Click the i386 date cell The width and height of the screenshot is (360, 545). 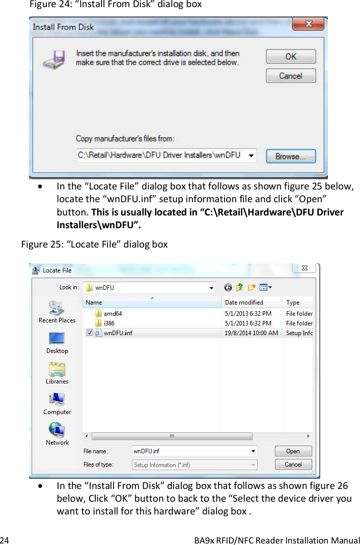248,323
